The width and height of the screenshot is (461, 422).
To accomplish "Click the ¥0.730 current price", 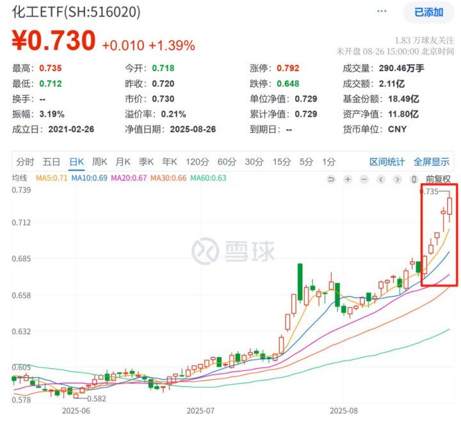I will point(54,40).
